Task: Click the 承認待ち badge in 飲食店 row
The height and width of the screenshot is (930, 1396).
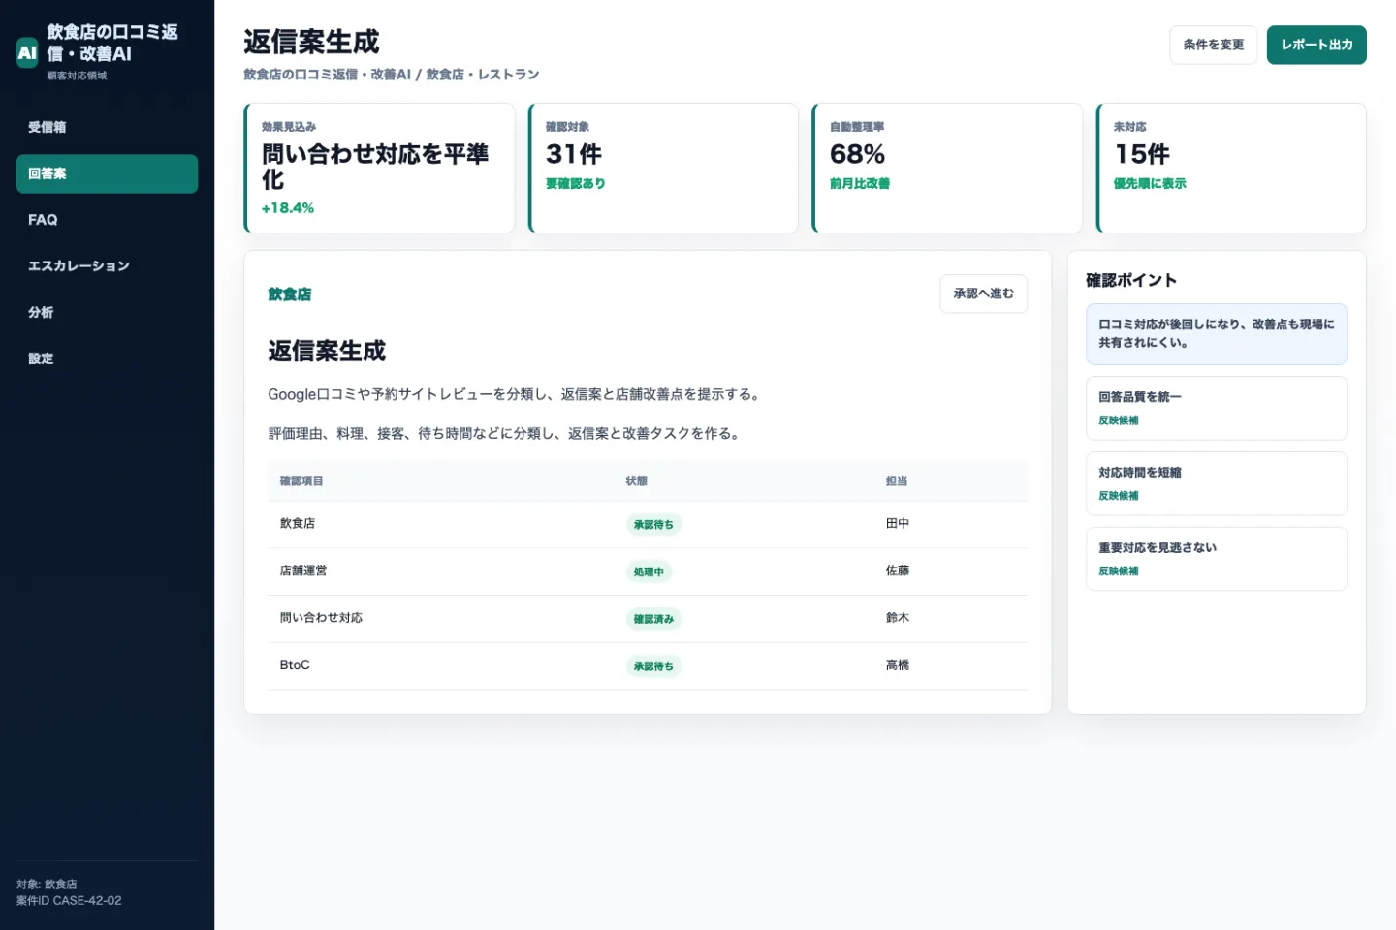Action: [653, 525]
